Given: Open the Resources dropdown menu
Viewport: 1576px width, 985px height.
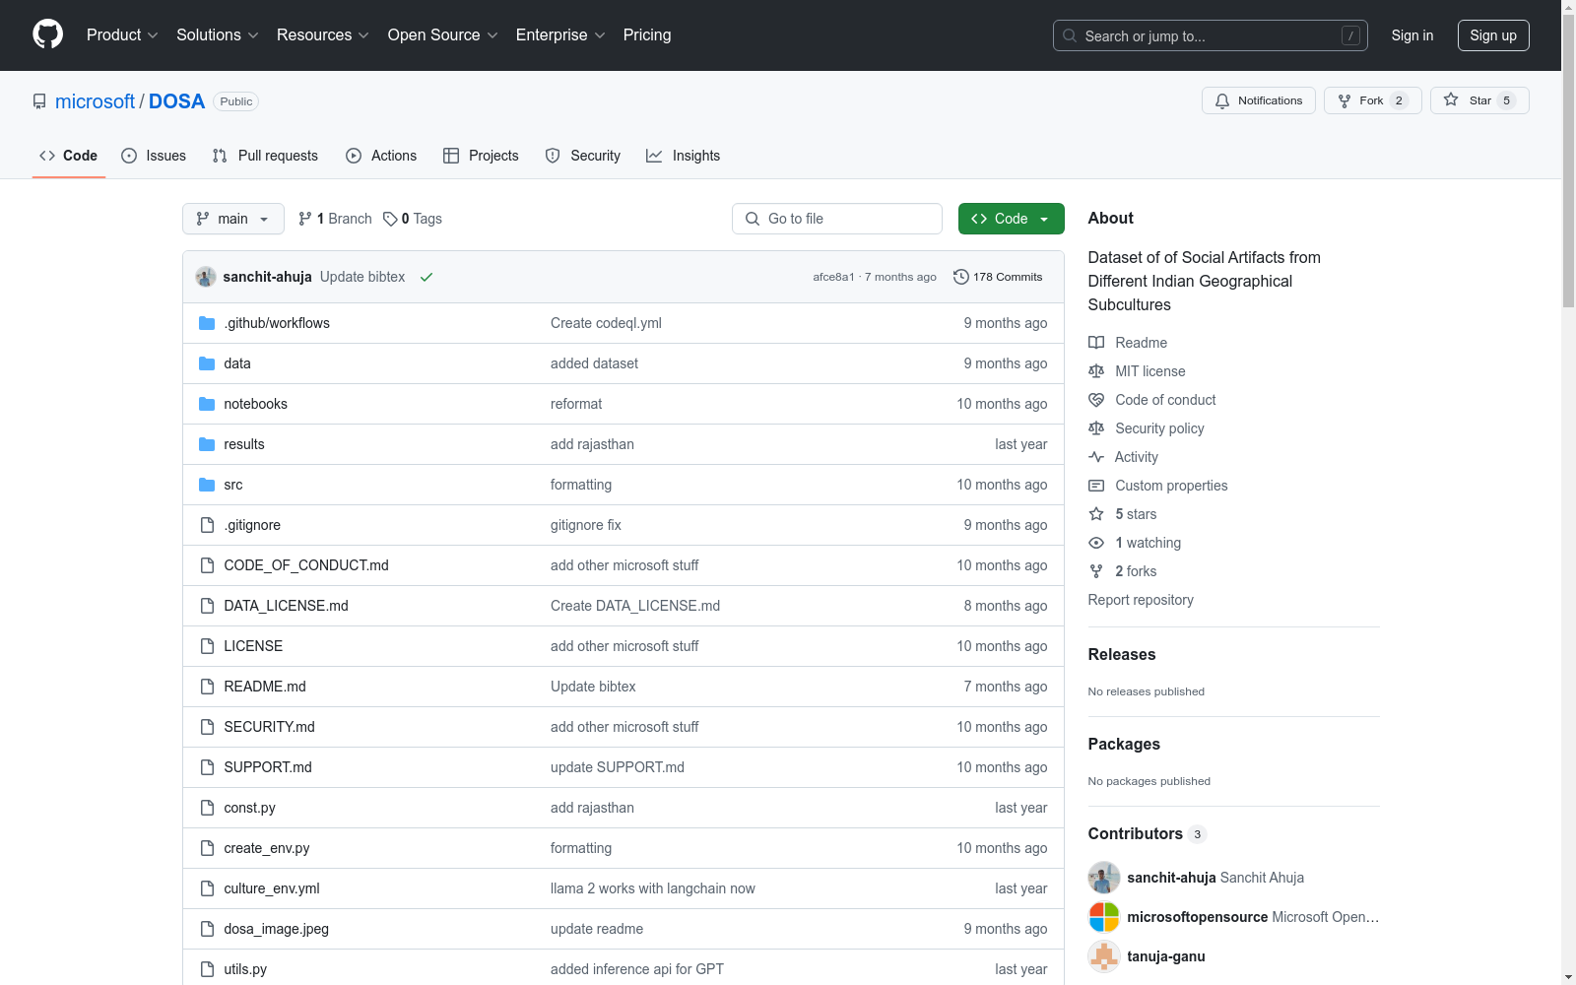Looking at the screenshot, I should 323,35.
